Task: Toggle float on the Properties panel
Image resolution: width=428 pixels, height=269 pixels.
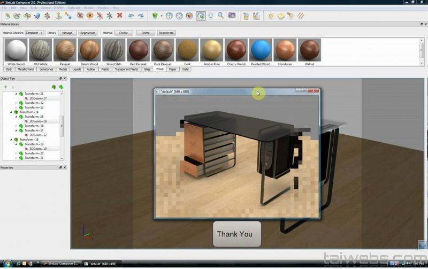Action: [60, 168]
